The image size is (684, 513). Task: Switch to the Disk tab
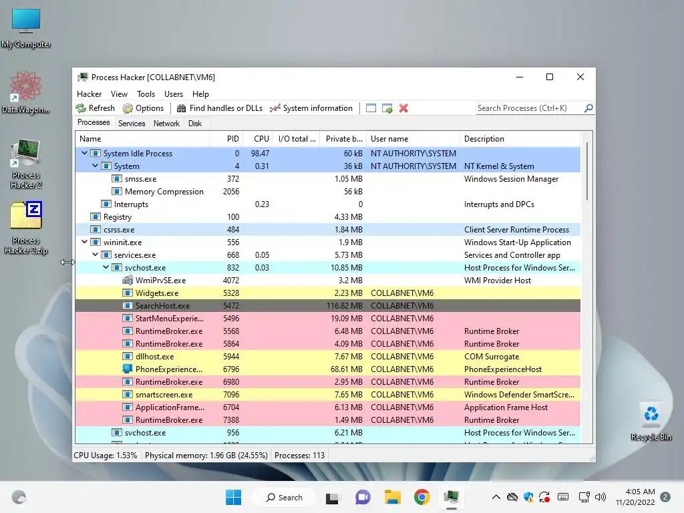tap(195, 124)
